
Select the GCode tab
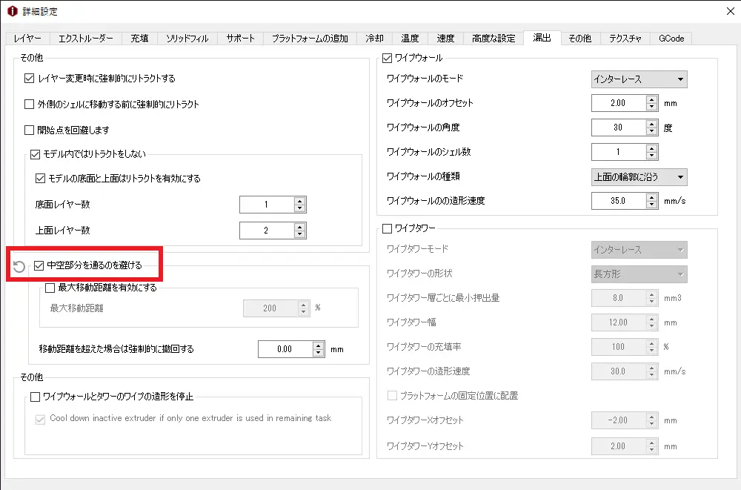click(x=671, y=38)
